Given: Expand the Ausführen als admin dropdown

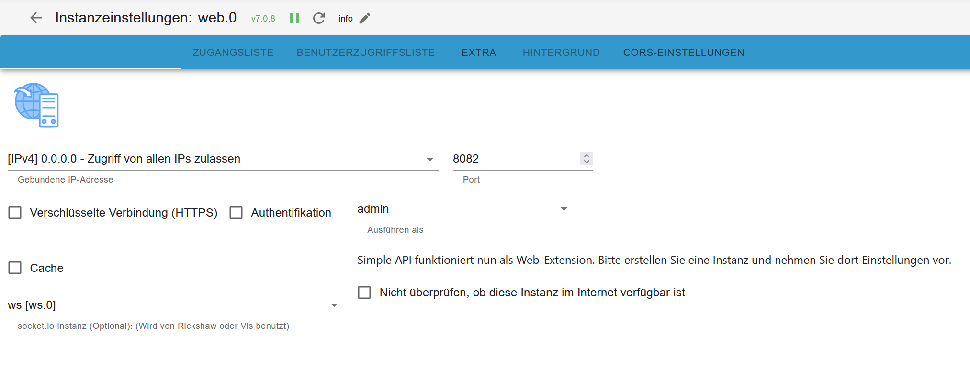Looking at the screenshot, I should pyautogui.click(x=464, y=209).
